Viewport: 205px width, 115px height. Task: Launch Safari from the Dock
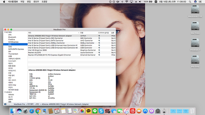click(x=32, y=111)
